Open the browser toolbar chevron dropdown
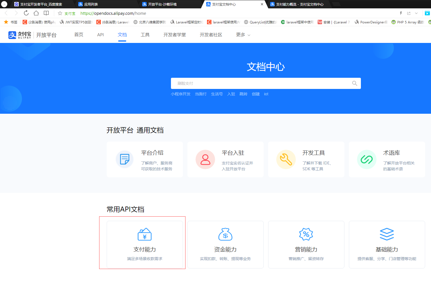The height and width of the screenshot is (281, 431). point(416,13)
